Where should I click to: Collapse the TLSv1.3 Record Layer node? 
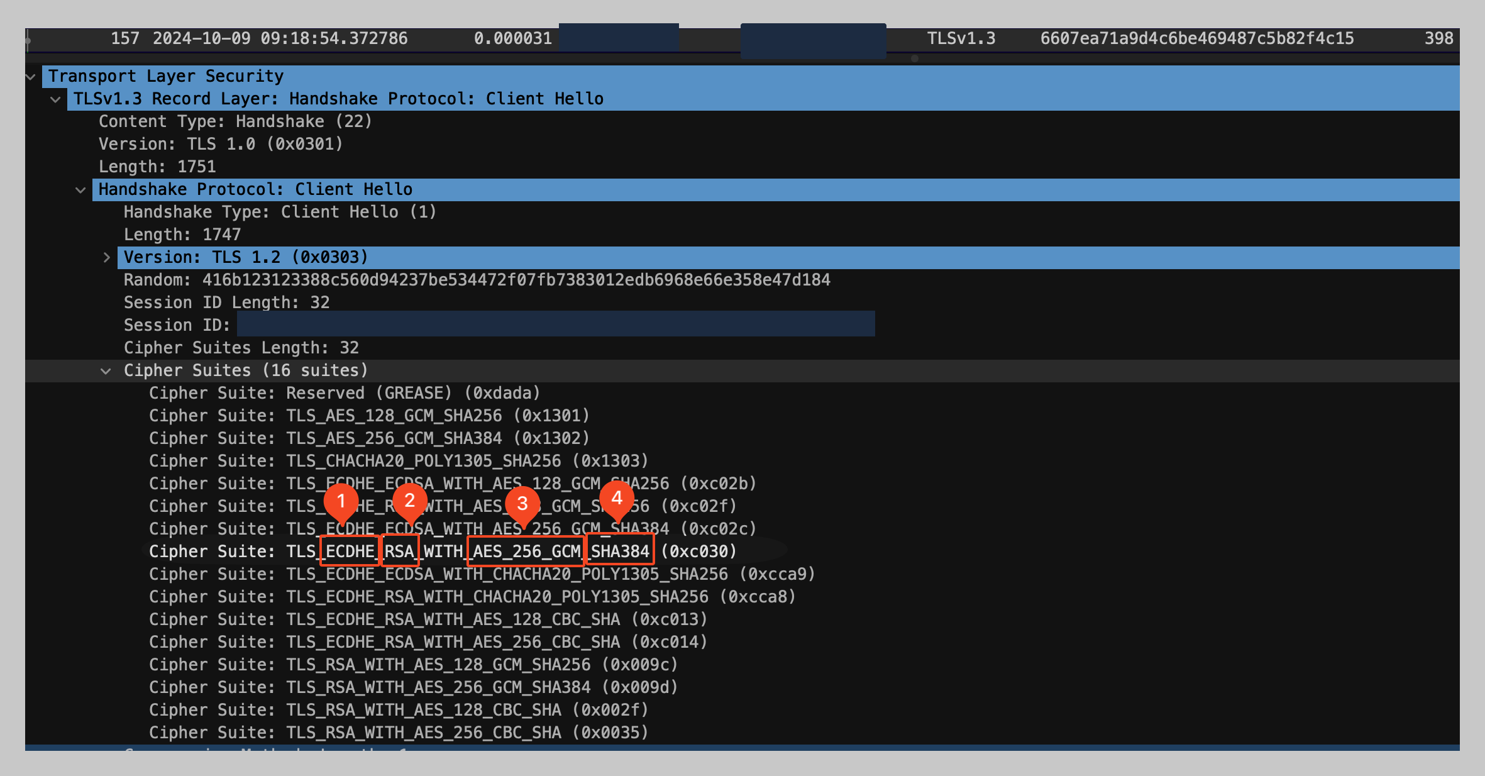pyautogui.click(x=55, y=99)
